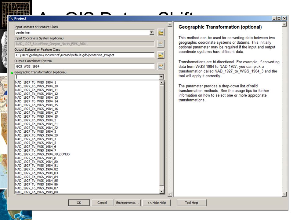Collapse the Geographic Transformation dropdown arrow
The width and height of the screenshot is (293, 220).
(161, 77)
